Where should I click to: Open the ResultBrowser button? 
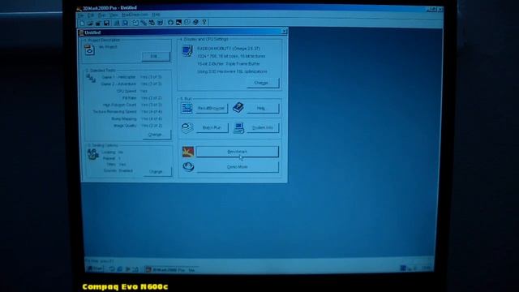point(212,108)
